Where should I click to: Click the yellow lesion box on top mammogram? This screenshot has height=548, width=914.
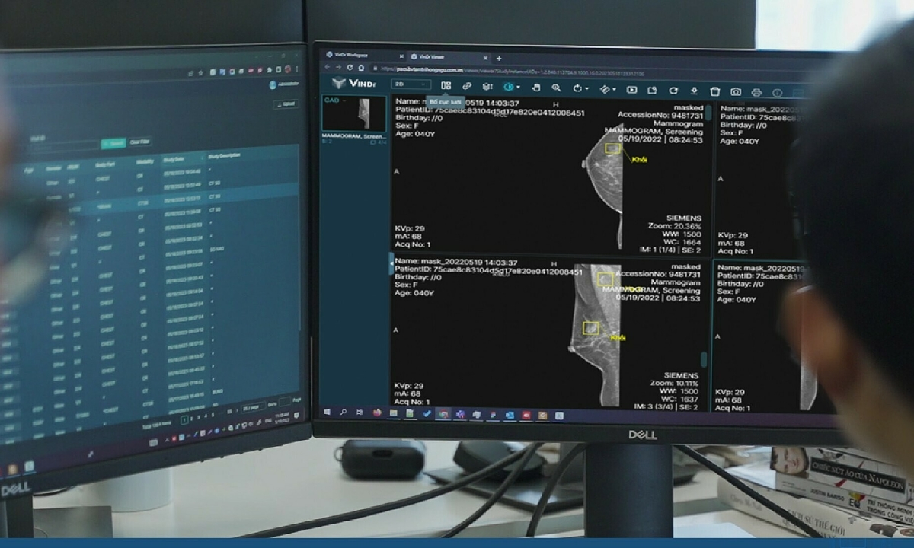(612, 149)
